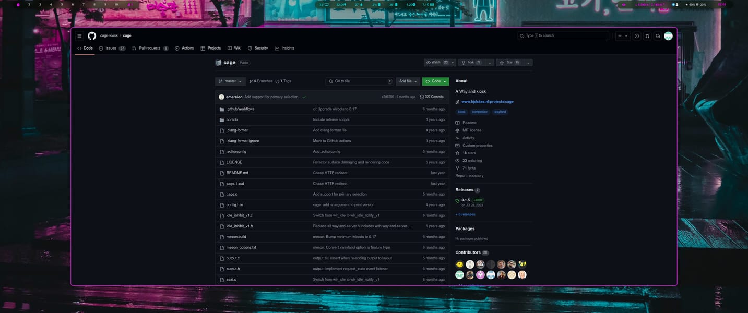Screen dimensions: 748x313
Task: Open the idle_inhibit_v1.c file
Action: click(x=240, y=215)
